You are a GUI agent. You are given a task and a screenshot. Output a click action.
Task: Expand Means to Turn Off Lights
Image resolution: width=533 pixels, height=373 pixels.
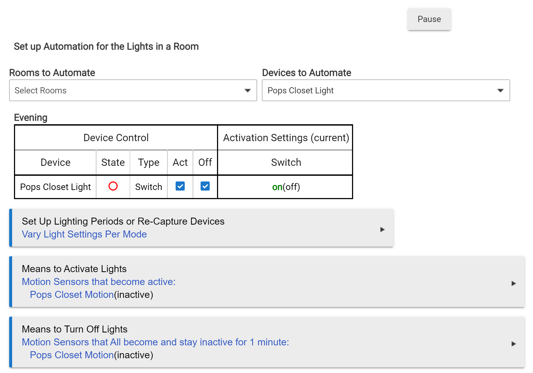pyautogui.click(x=74, y=329)
